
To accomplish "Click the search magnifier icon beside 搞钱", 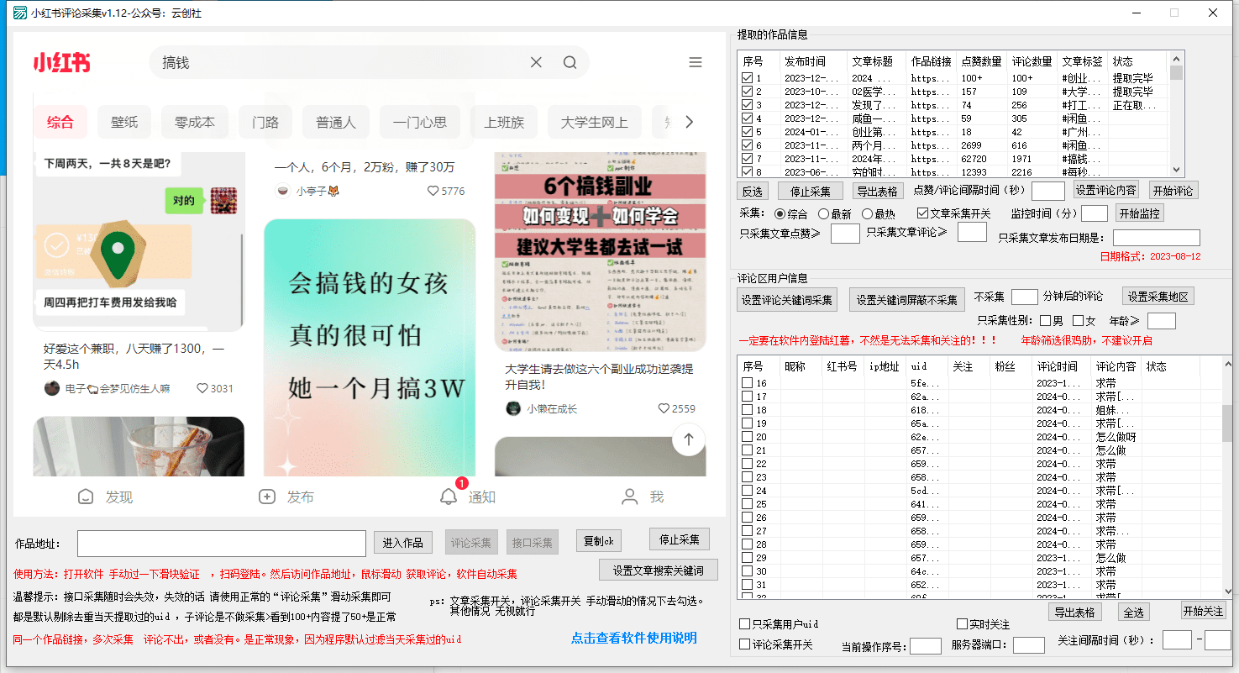I will tap(570, 62).
